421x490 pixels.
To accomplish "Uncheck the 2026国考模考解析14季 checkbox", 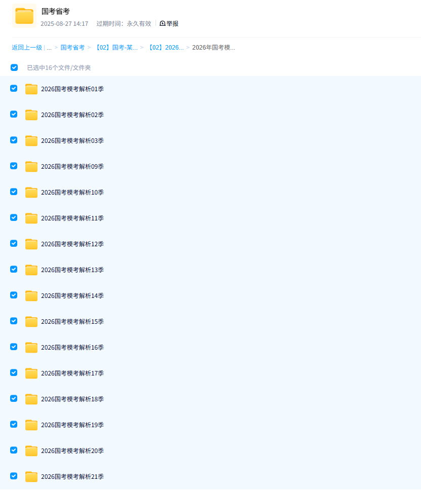I will click(x=14, y=295).
